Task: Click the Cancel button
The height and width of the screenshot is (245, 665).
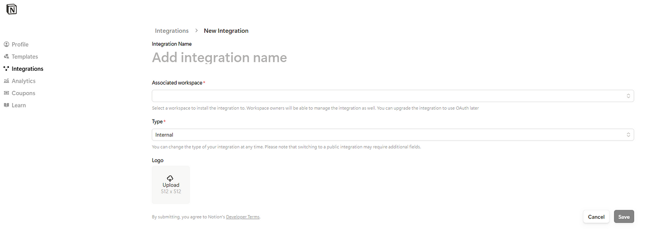Action: click(x=596, y=217)
